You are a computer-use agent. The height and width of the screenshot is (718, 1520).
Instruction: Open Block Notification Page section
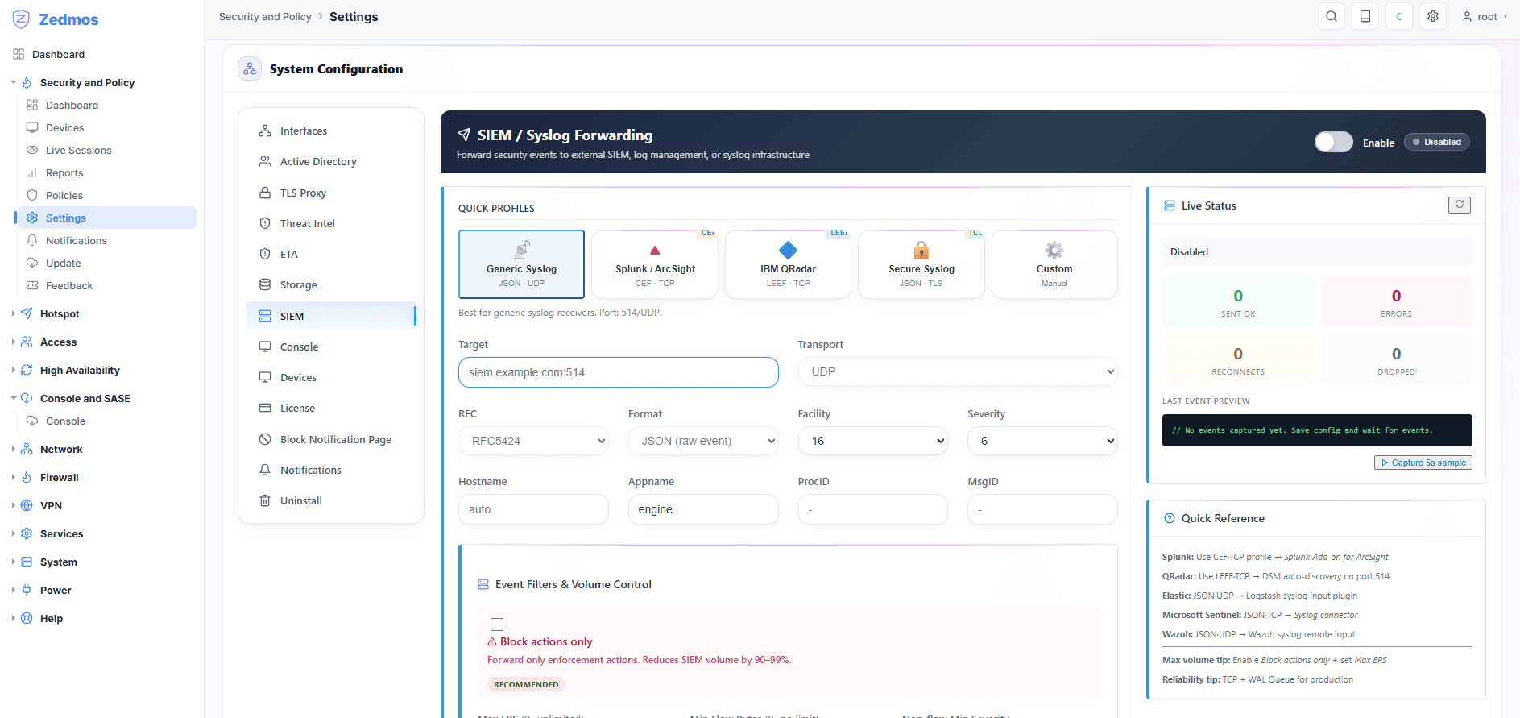click(x=331, y=439)
